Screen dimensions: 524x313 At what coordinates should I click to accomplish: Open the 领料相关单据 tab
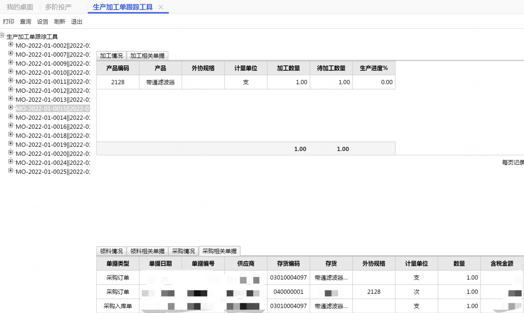pyautogui.click(x=147, y=251)
